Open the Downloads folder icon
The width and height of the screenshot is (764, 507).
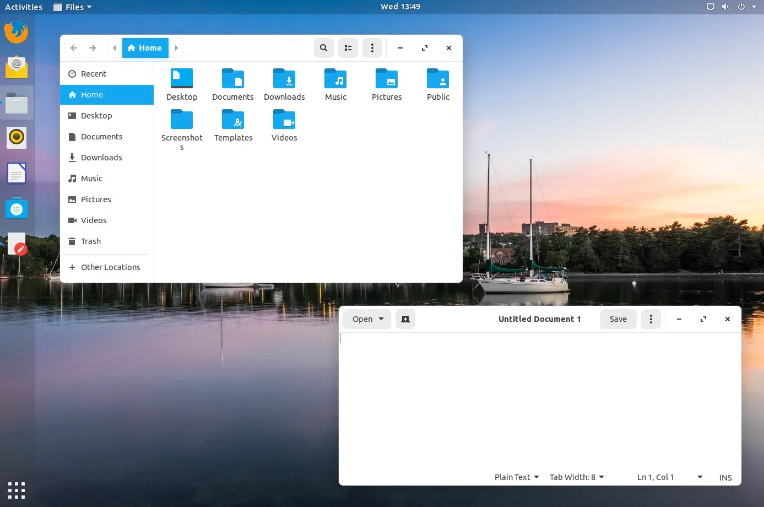(x=284, y=79)
